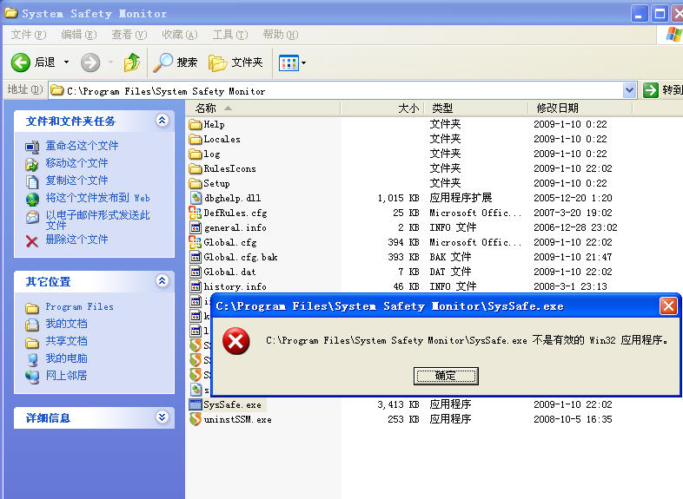Click the forward arrow navigation icon
Viewport: 683px width, 499px height.
tap(90, 62)
